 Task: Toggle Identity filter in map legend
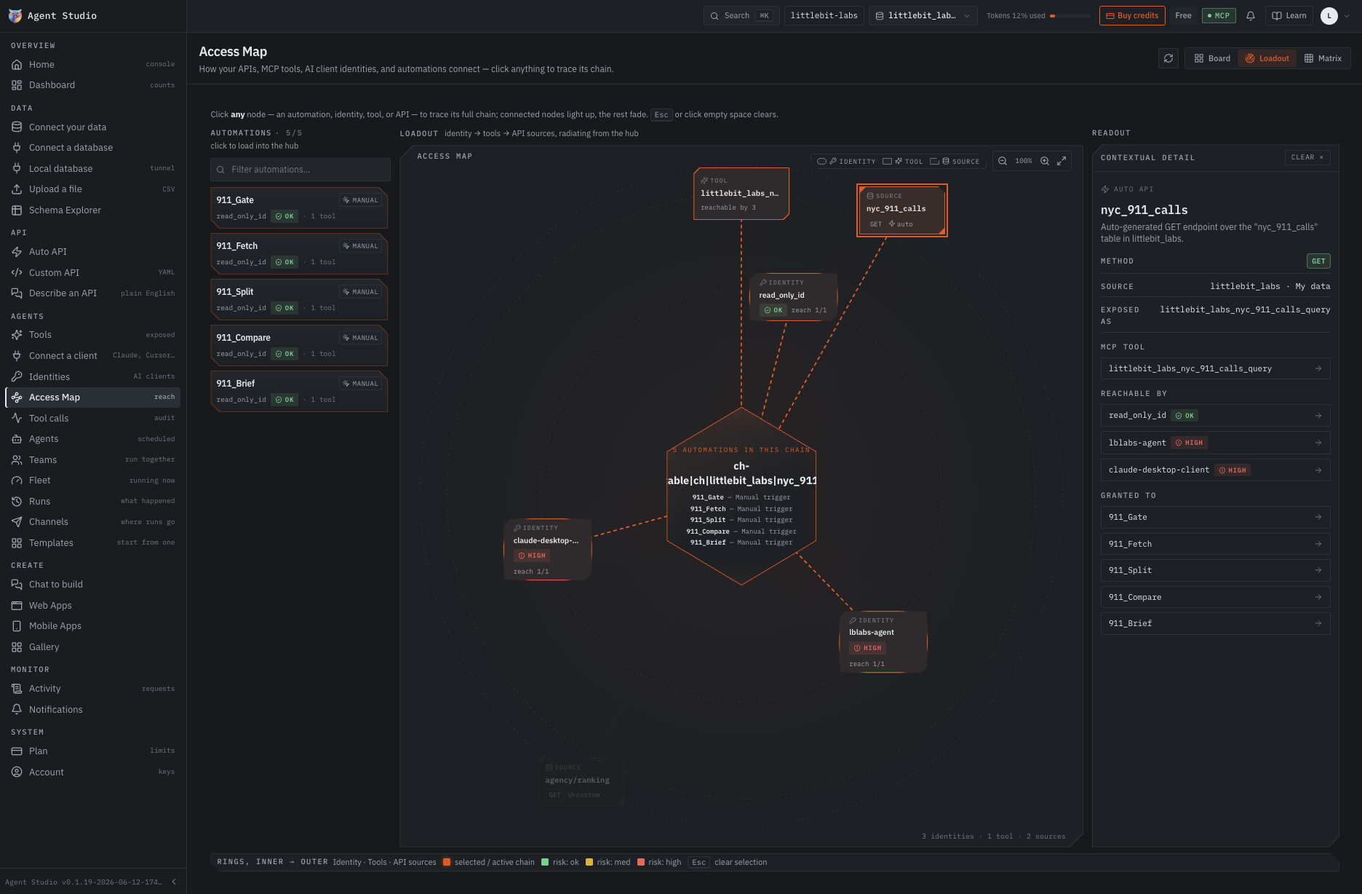coord(846,162)
